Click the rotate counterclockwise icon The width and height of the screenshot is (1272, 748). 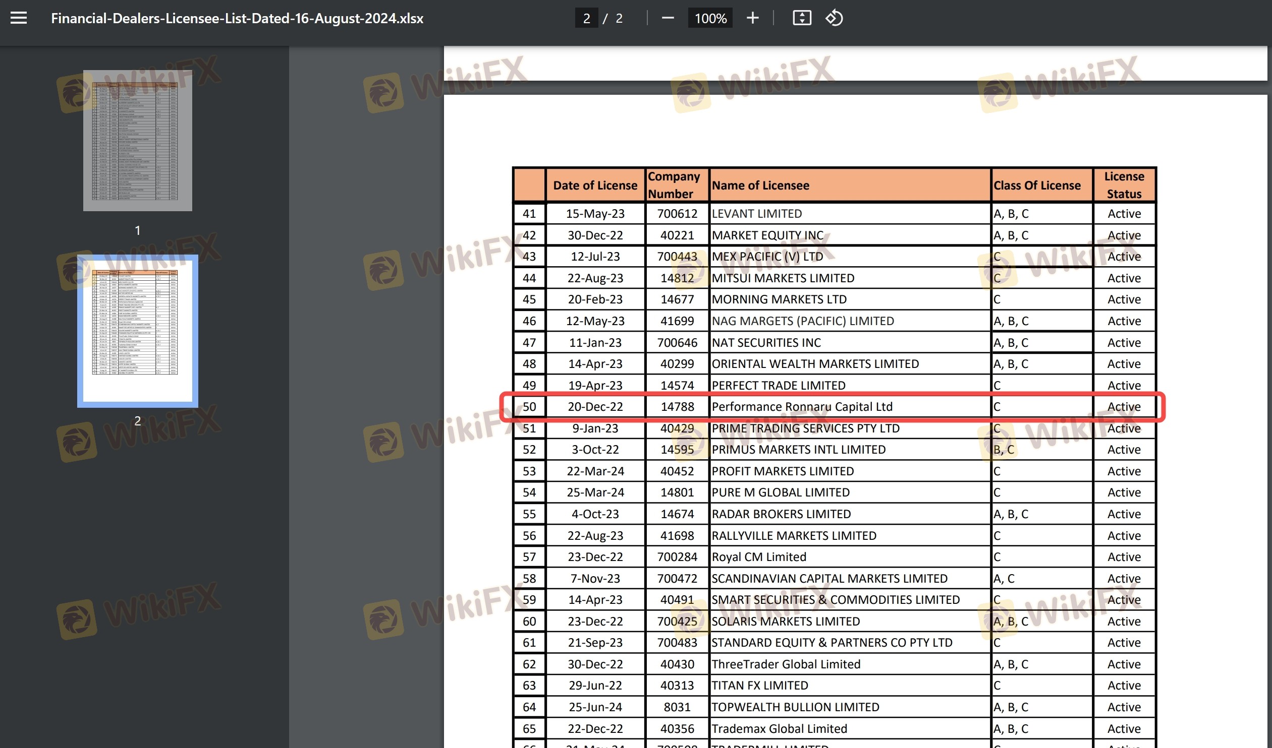pyautogui.click(x=834, y=19)
